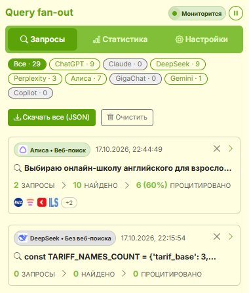This screenshot has width=249, height=293.
Task: Remove the DeepSeek query card with X
Action: 217,237
